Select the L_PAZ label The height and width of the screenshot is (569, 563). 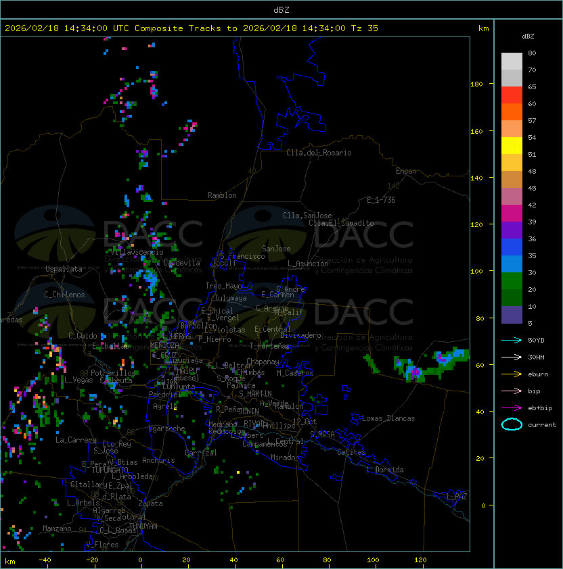[x=457, y=497]
